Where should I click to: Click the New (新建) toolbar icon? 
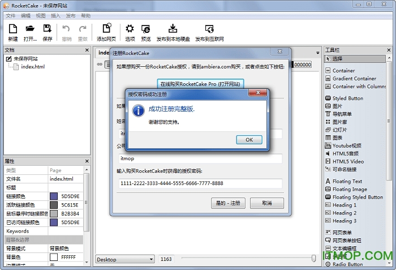(13, 32)
